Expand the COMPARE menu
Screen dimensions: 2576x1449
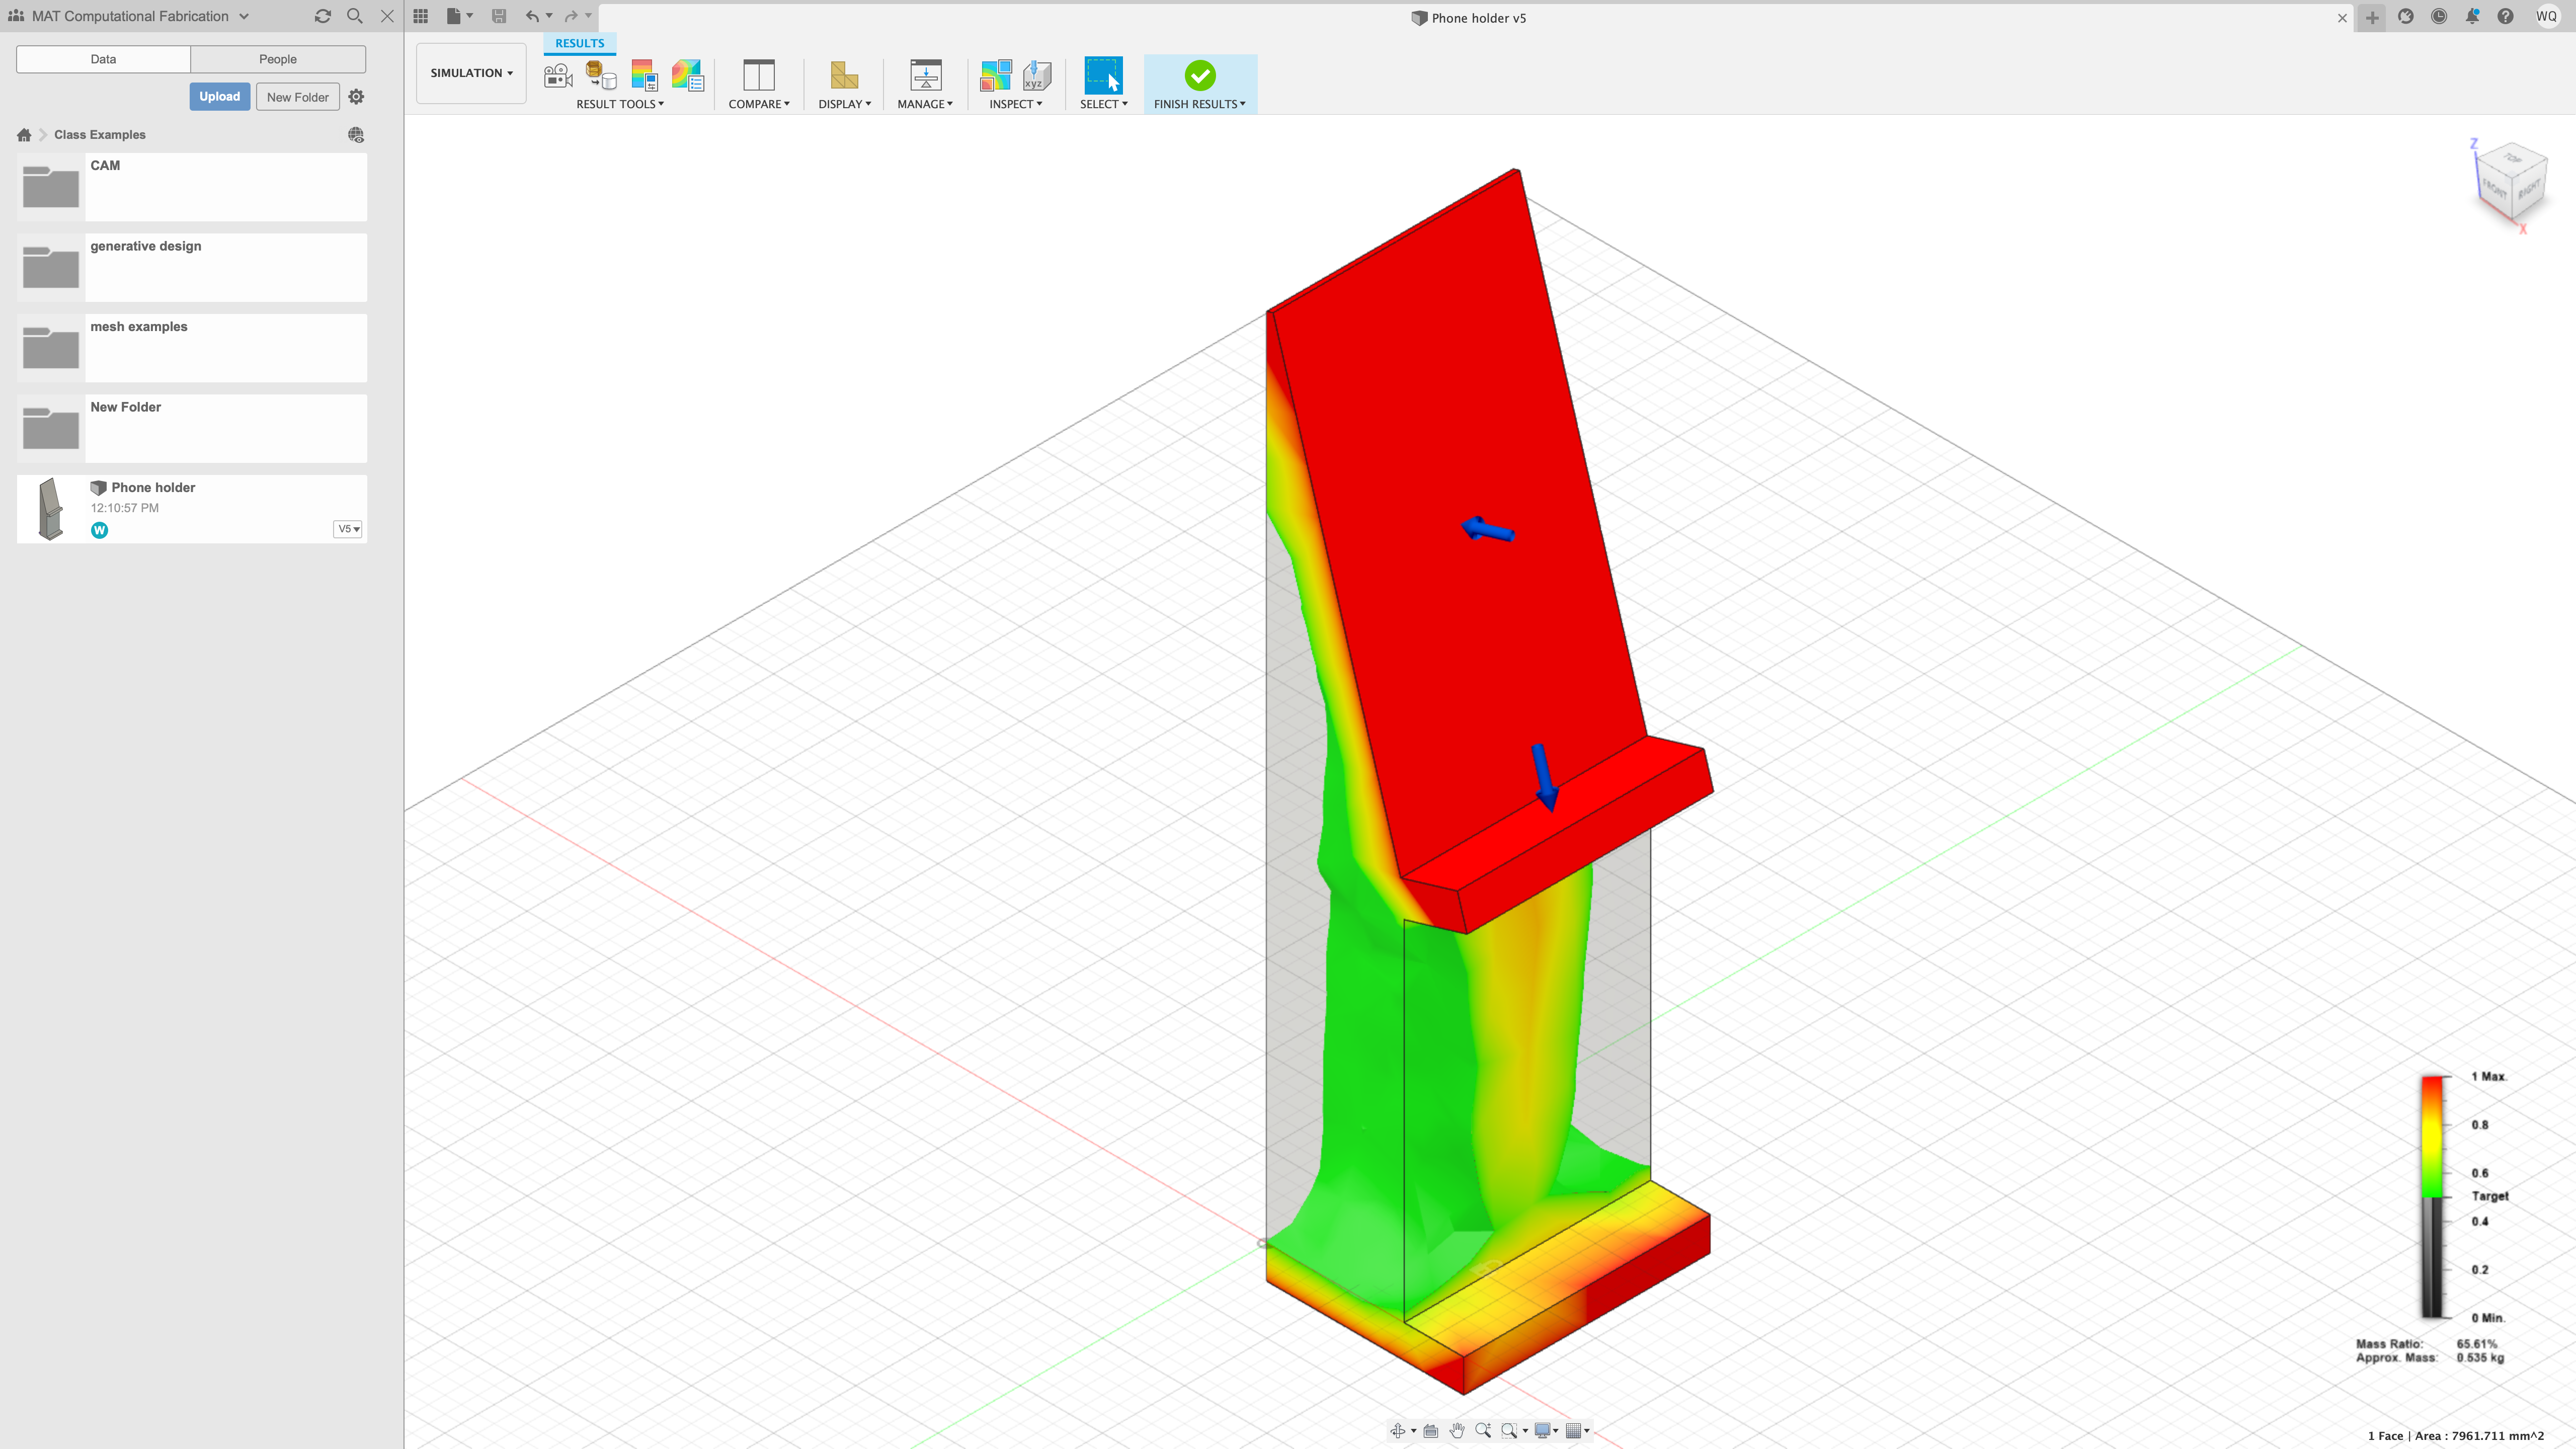759,104
